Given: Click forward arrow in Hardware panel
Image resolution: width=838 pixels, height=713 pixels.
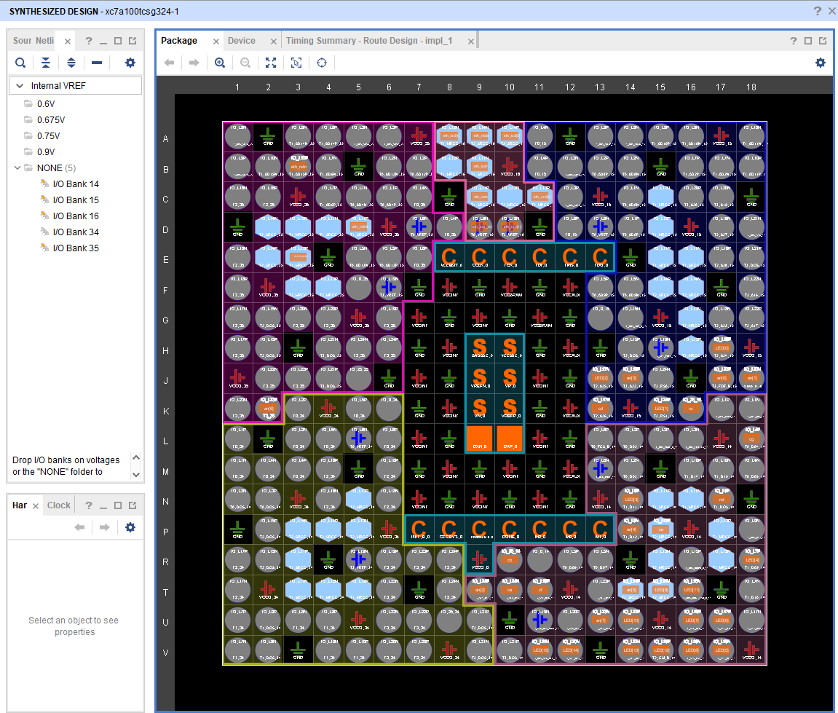Looking at the screenshot, I should [x=105, y=527].
